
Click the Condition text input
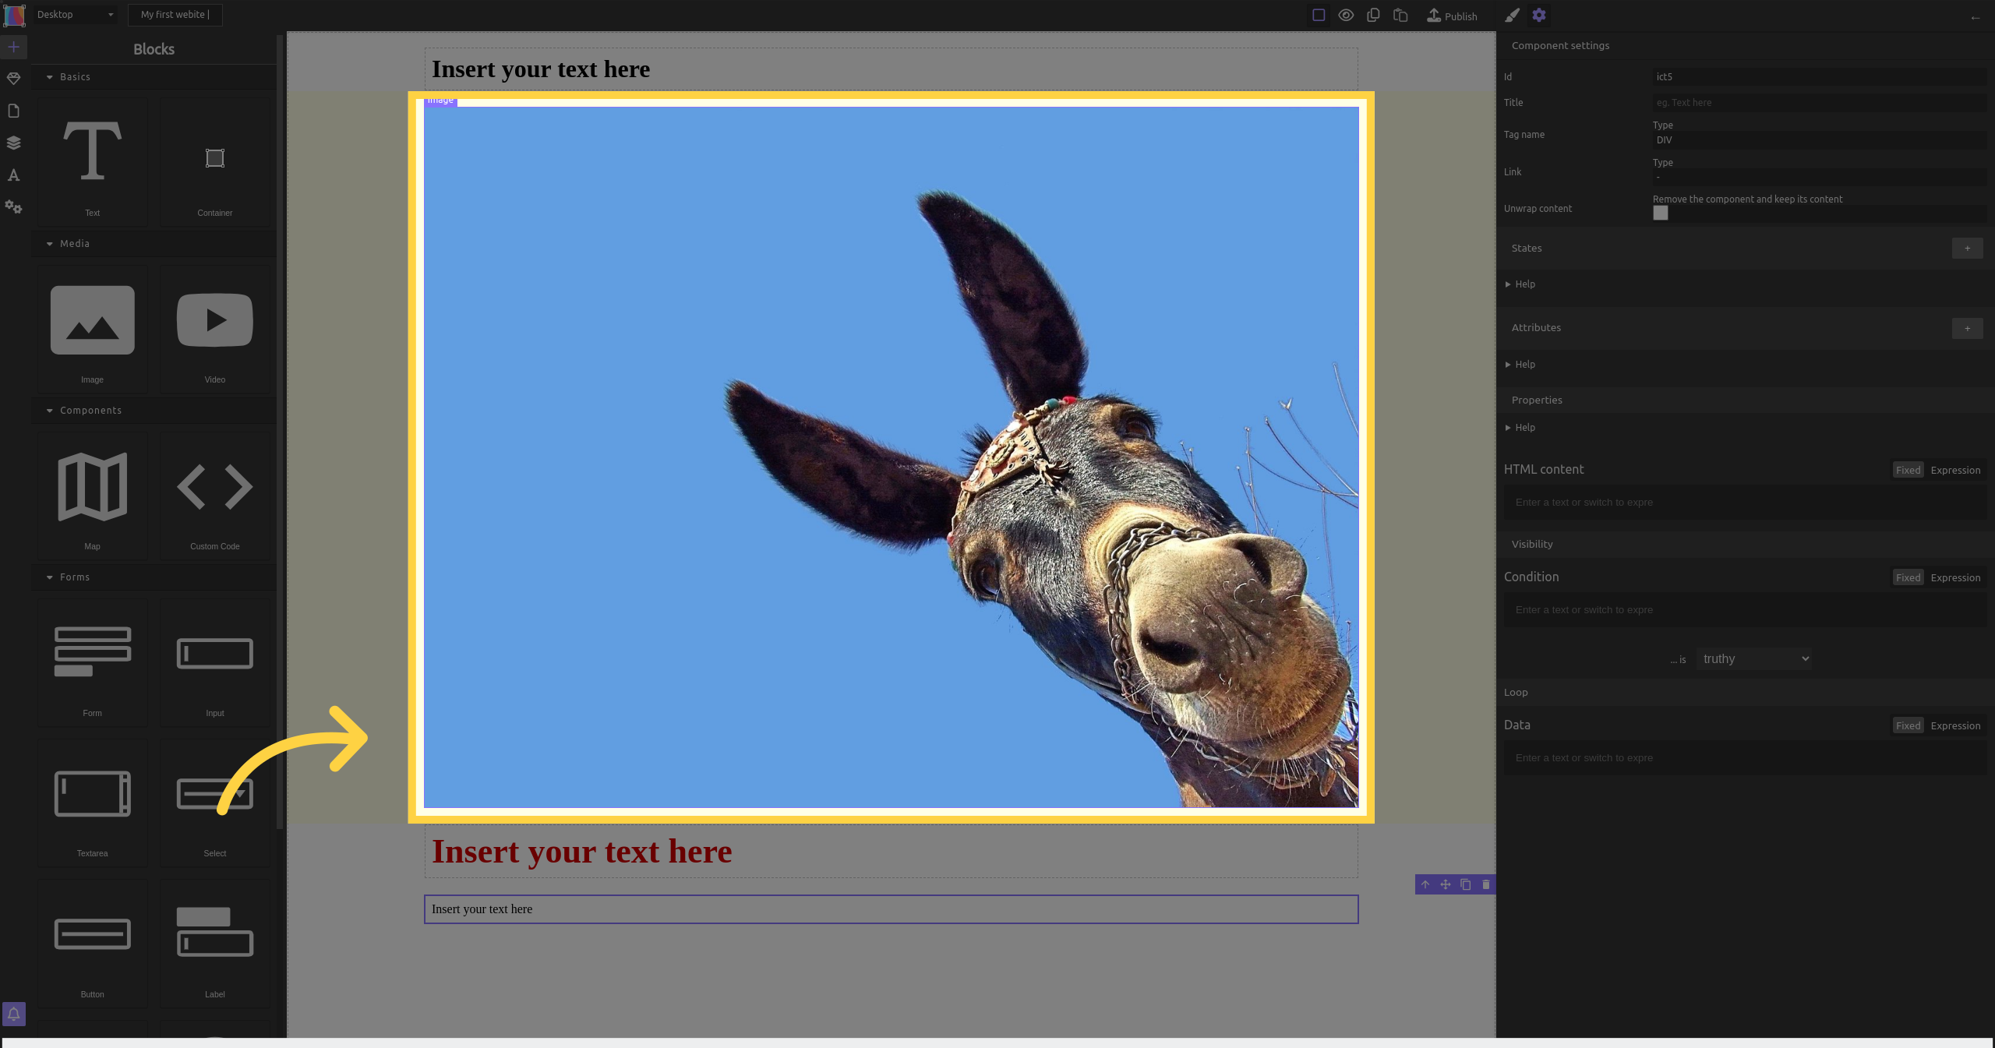pyautogui.click(x=1745, y=610)
